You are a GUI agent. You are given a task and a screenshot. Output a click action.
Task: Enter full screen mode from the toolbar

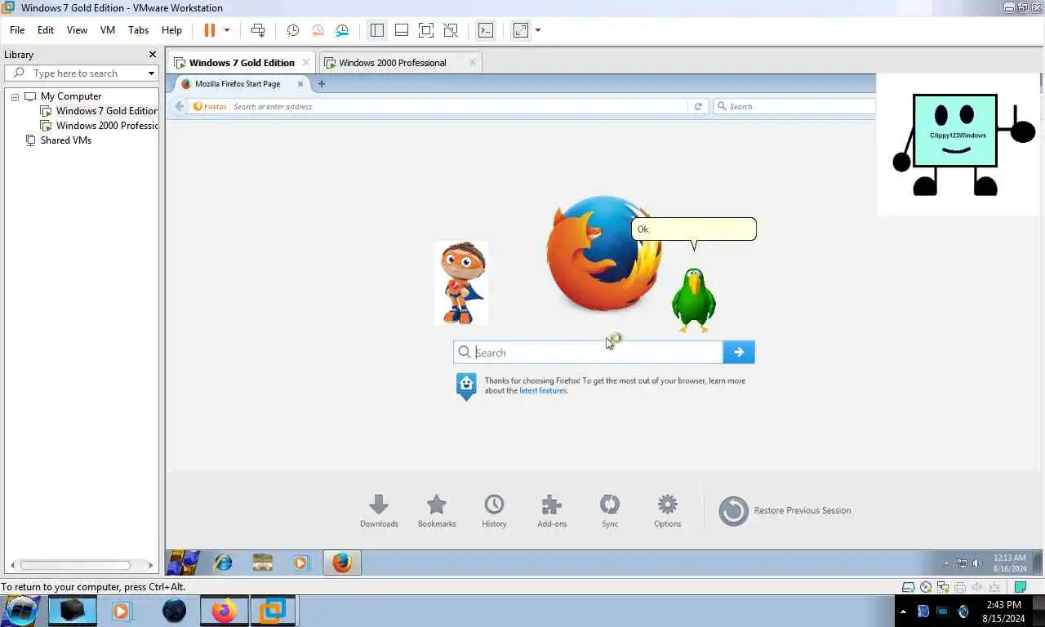426,30
